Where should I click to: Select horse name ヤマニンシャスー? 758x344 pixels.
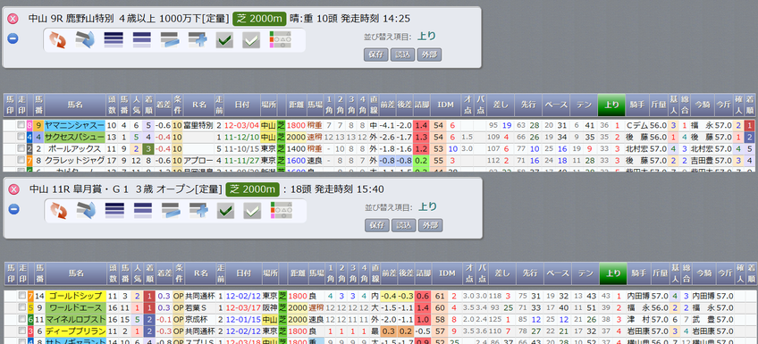tap(74, 126)
